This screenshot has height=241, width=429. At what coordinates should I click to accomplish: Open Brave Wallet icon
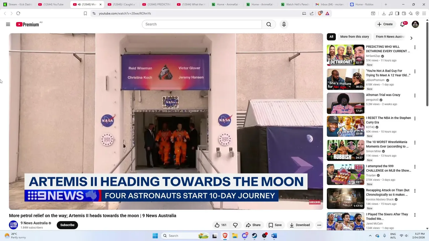[404, 13]
